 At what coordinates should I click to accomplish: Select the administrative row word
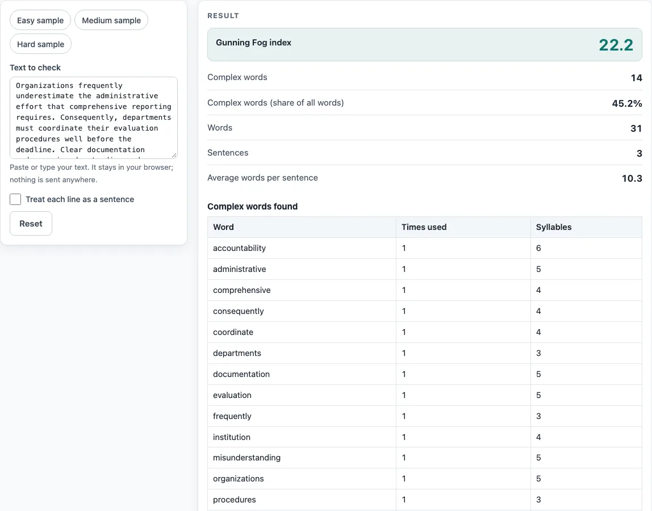[x=239, y=269]
